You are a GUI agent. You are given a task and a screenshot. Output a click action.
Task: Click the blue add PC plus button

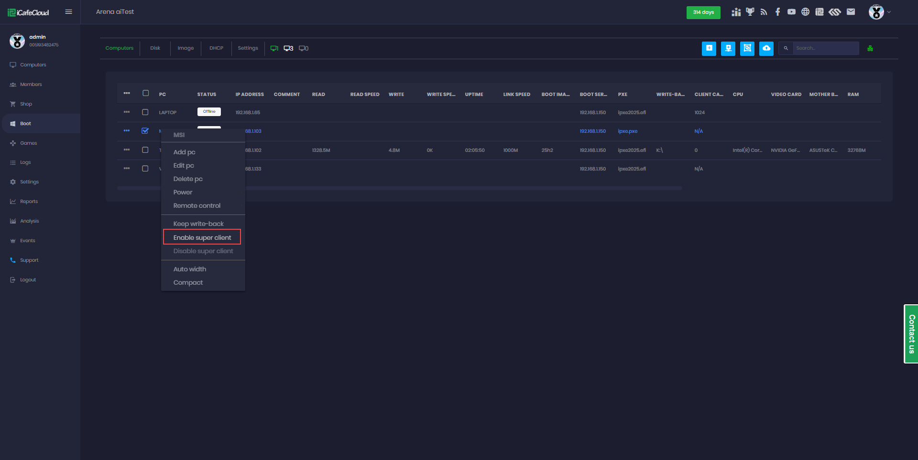[x=709, y=48]
